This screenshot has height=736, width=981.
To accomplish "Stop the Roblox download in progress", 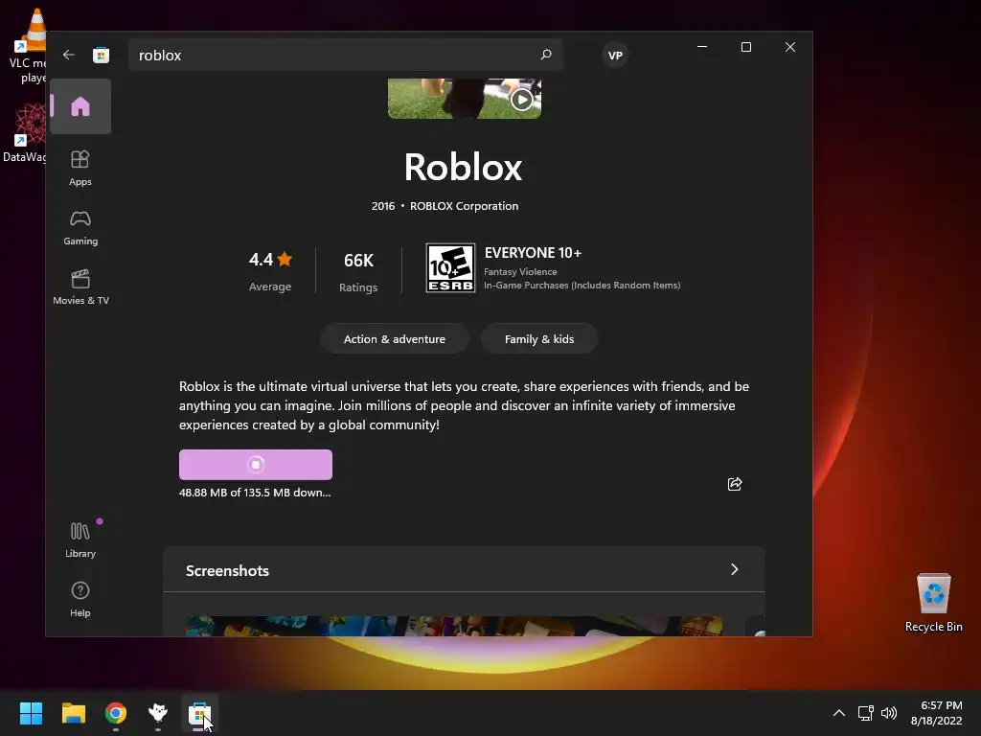I will [x=255, y=465].
